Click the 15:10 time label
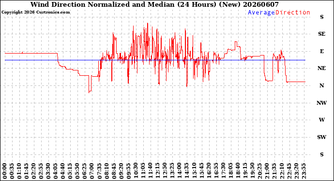This screenshot has height=181, width=334. pos(194,171)
